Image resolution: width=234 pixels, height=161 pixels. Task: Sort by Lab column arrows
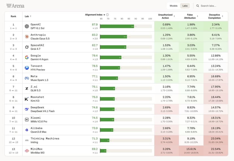[x=31, y=16]
